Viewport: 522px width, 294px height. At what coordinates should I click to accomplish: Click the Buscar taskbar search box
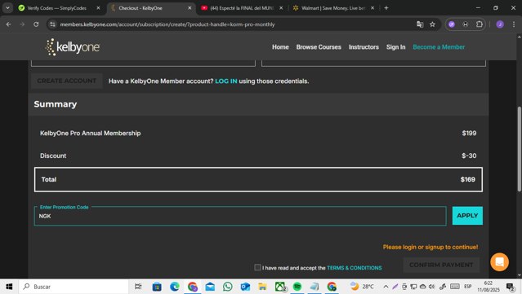pos(74,287)
